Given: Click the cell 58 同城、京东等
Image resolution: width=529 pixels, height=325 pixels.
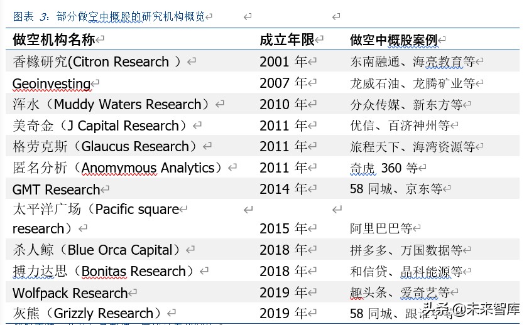Looking at the screenshot, I should (x=396, y=189).
